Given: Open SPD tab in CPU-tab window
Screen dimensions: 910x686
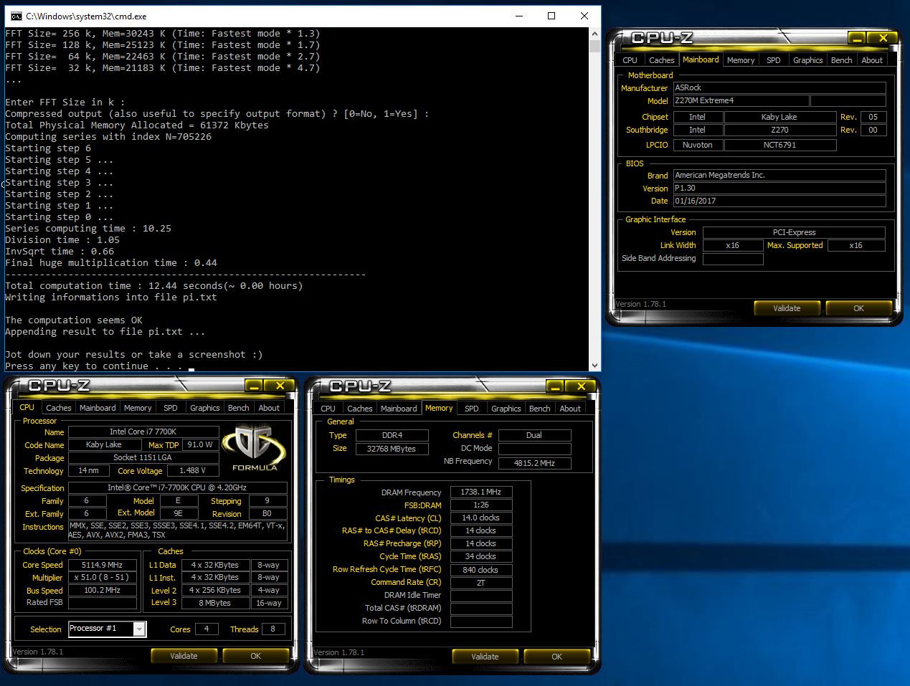Looking at the screenshot, I should [171, 408].
